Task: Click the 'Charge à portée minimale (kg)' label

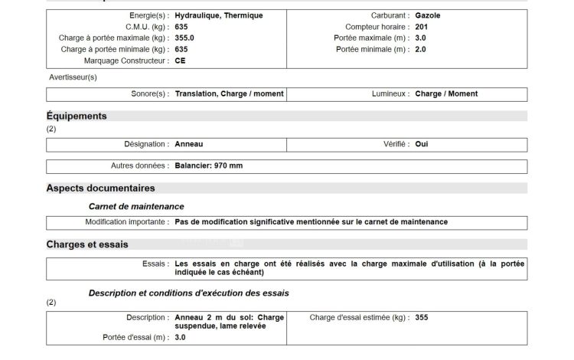Action: (x=115, y=50)
